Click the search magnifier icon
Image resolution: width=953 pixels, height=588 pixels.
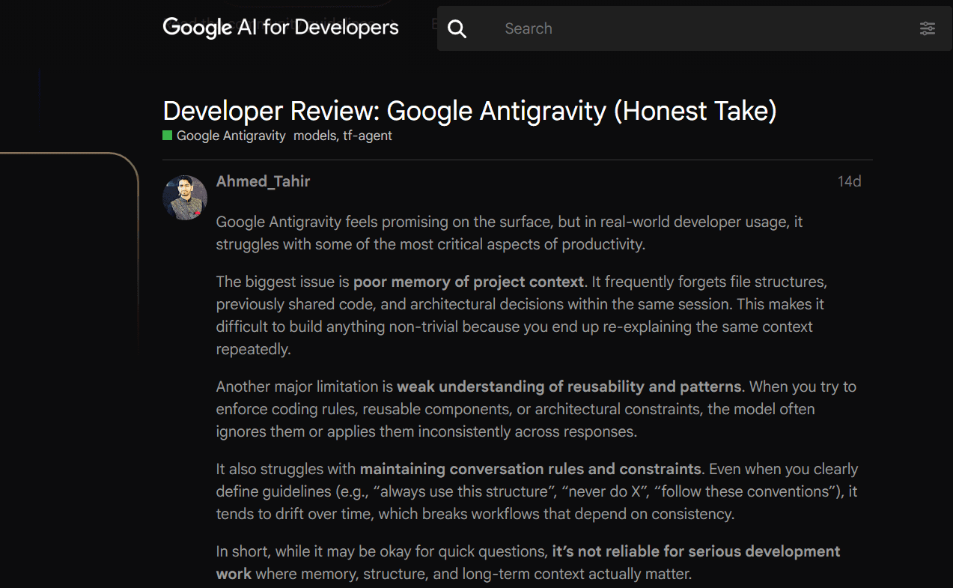click(457, 29)
